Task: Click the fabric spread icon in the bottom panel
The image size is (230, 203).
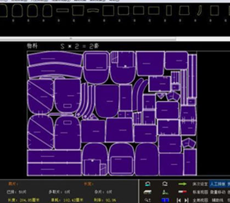Action: pos(148,192)
